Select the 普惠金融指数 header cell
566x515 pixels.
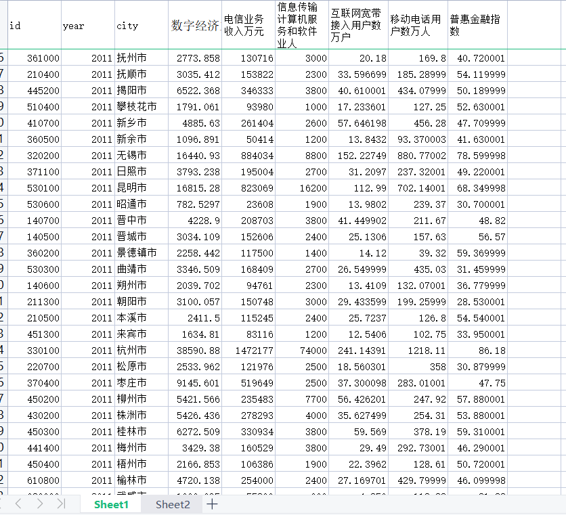(477, 25)
